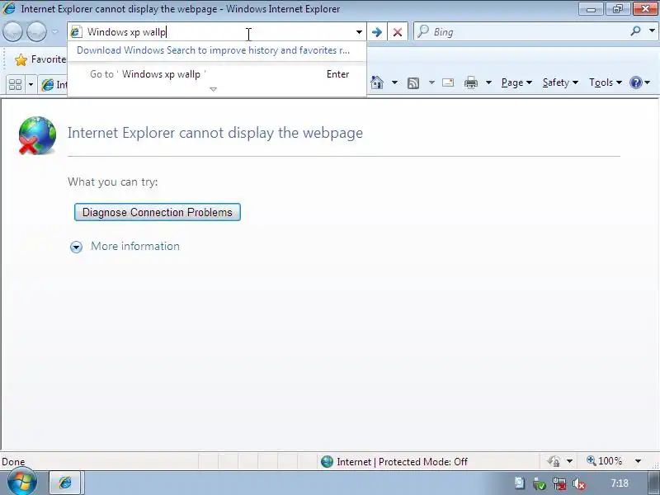Click the 7:18 taskbar clock
The width and height of the screenshot is (660, 495).
click(620, 483)
